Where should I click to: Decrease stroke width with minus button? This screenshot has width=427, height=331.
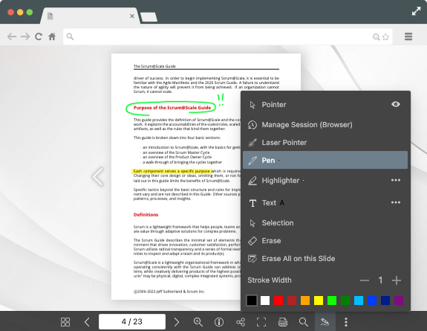(365, 280)
